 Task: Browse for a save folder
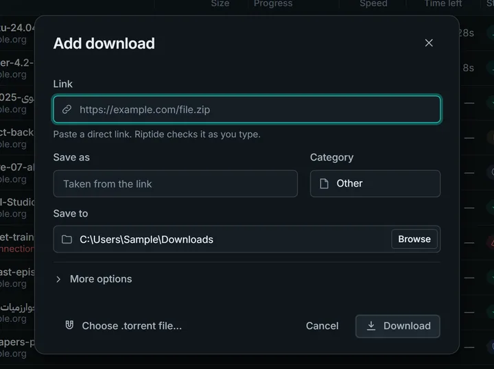click(414, 239)
